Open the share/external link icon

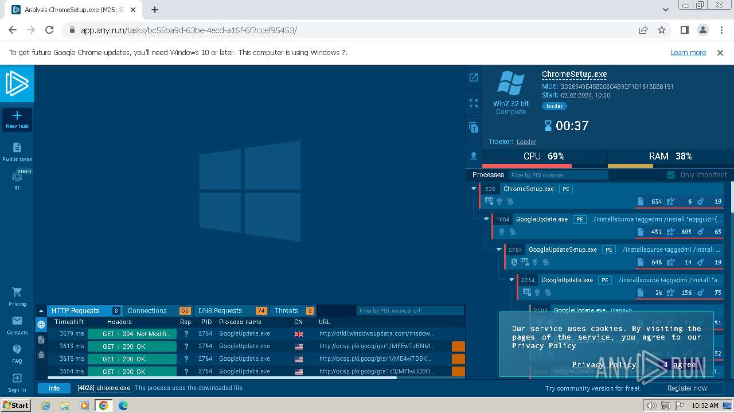[x=474, y=77]
